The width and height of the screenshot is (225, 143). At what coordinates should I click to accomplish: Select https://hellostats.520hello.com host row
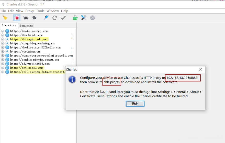click(x=36, y=47)
